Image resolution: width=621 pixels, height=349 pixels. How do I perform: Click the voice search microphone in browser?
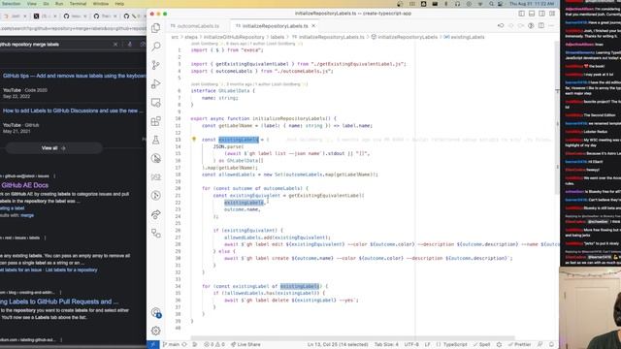click(129, 45)
